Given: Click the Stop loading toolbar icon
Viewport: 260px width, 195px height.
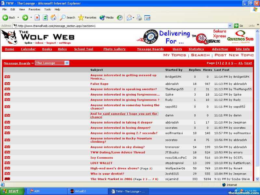Looking at the screenshot, I should click(x=37, y=18).
